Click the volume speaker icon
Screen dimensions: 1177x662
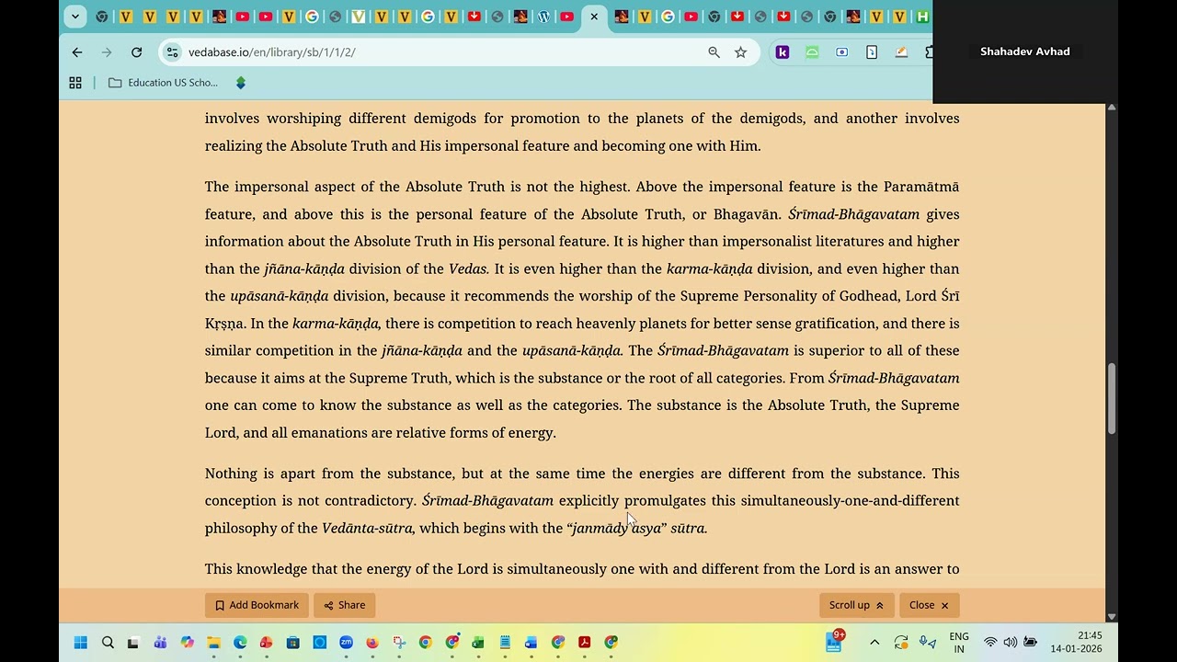[1011, 643]
